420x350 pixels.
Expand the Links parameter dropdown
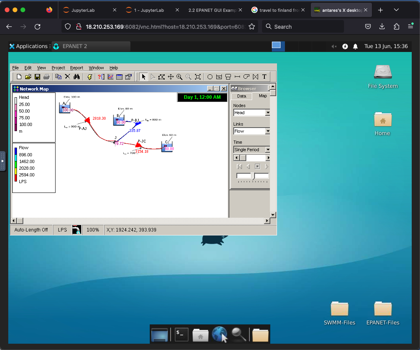268,131
